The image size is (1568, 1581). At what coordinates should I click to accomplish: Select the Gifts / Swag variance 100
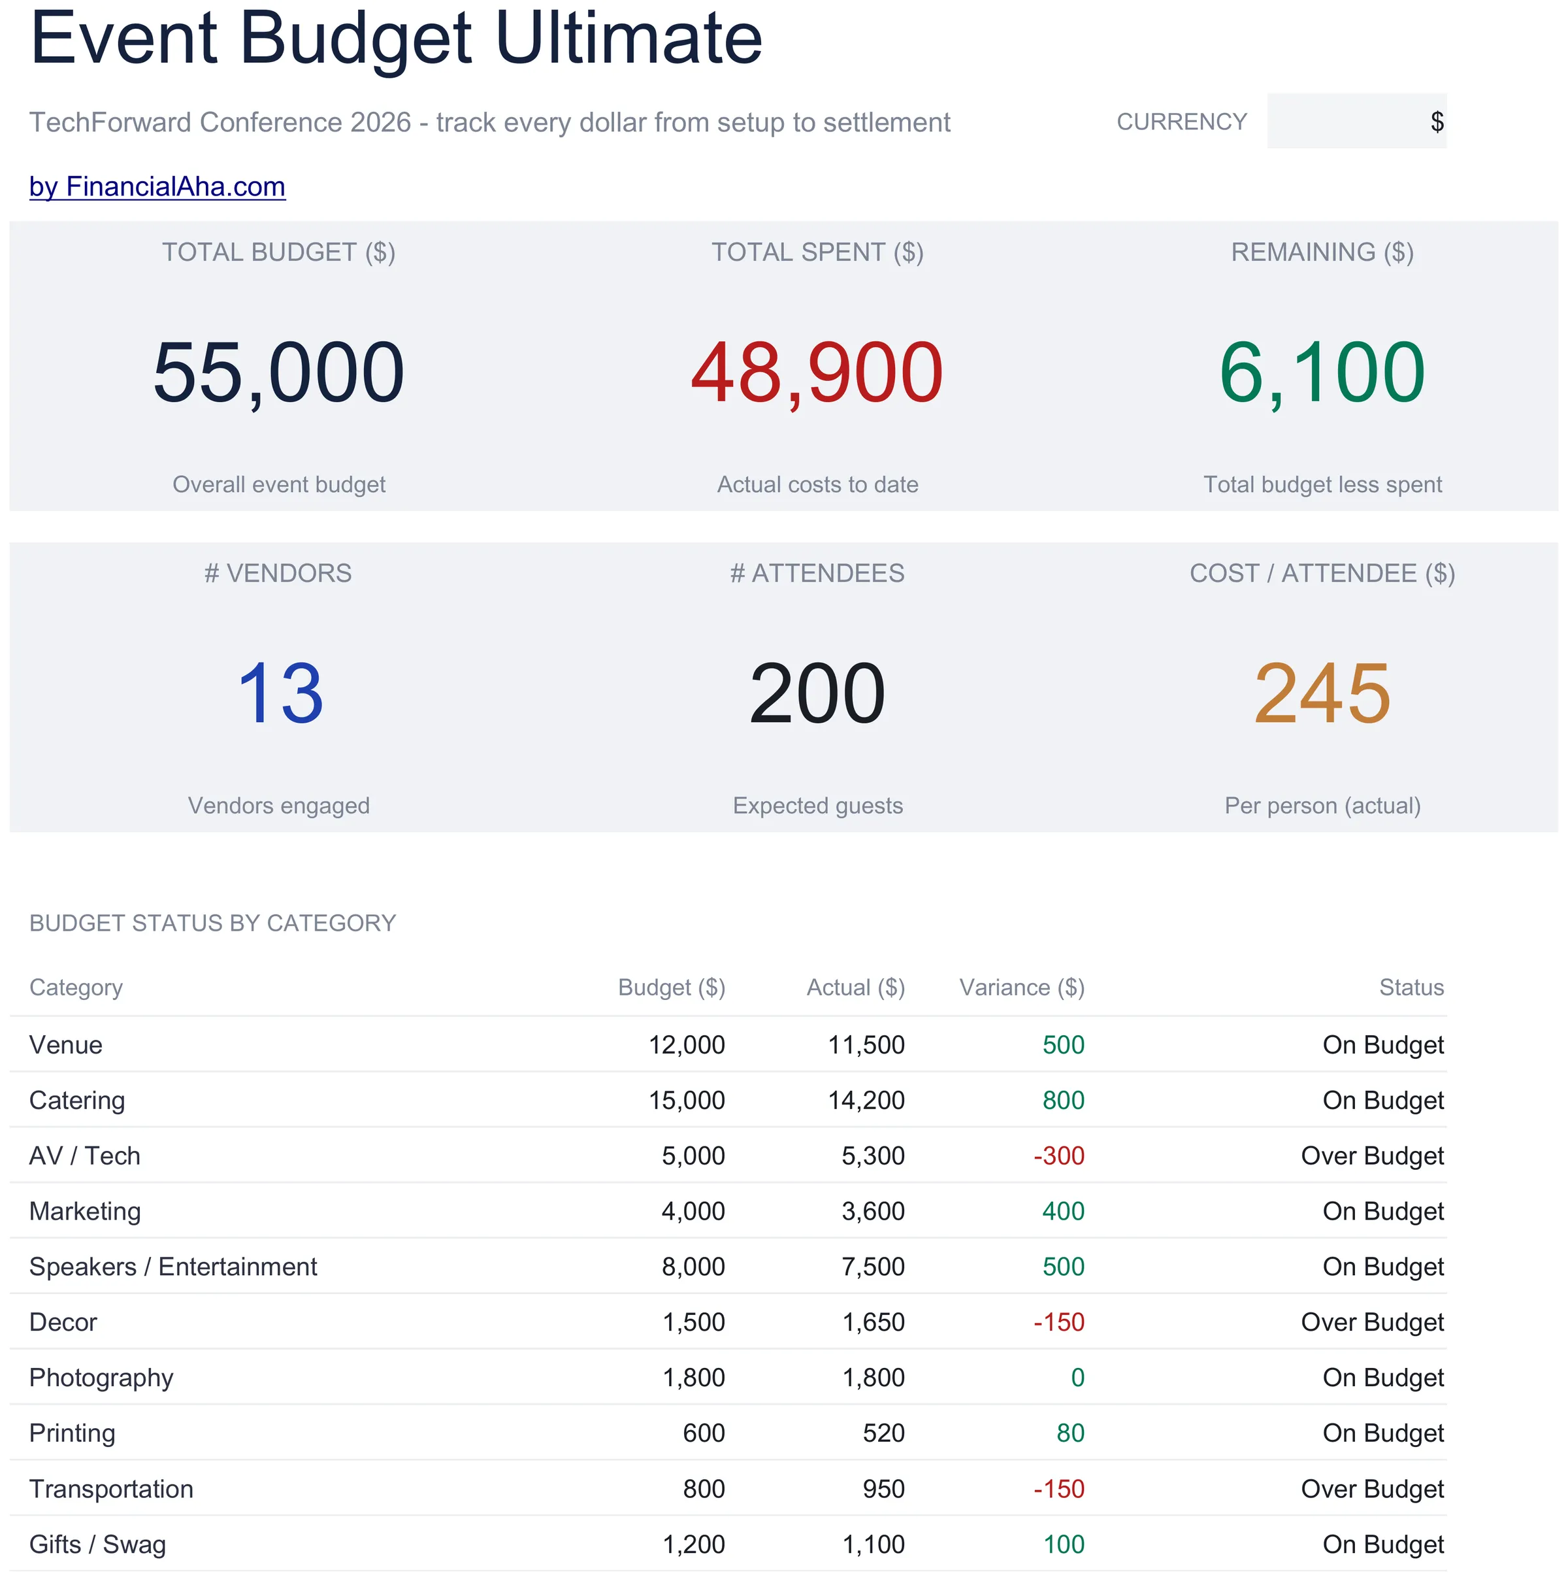pyautogui.click(x=1064, y=1546)
